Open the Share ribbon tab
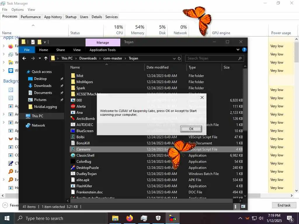The width and height of the screenshot is (299, 224). tap(60, 50)
